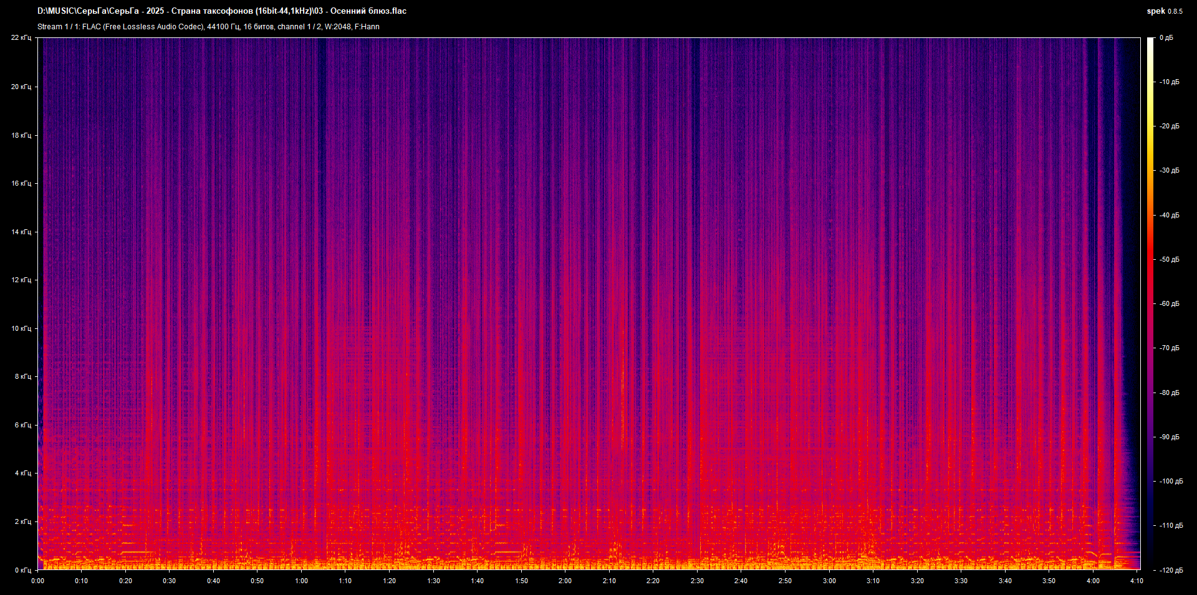Click the 22 кГц frequency label
This screenshot has width=1197, height=595.
coord(21,38)
